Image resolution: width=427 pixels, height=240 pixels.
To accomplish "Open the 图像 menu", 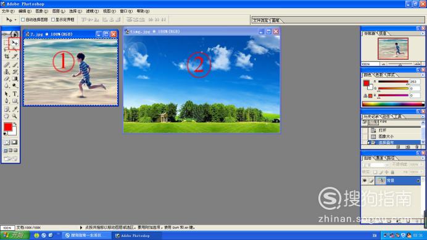I will [x=42, y=11].
